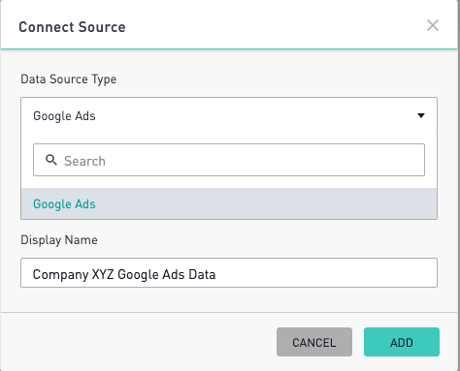460x371 pixels.
Task: Select the Google Ads option in the list
Action: [x=229, y=203]
